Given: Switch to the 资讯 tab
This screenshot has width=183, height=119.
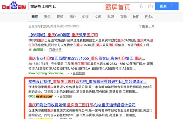Looking at the screenshot, I should click(47, 17).
